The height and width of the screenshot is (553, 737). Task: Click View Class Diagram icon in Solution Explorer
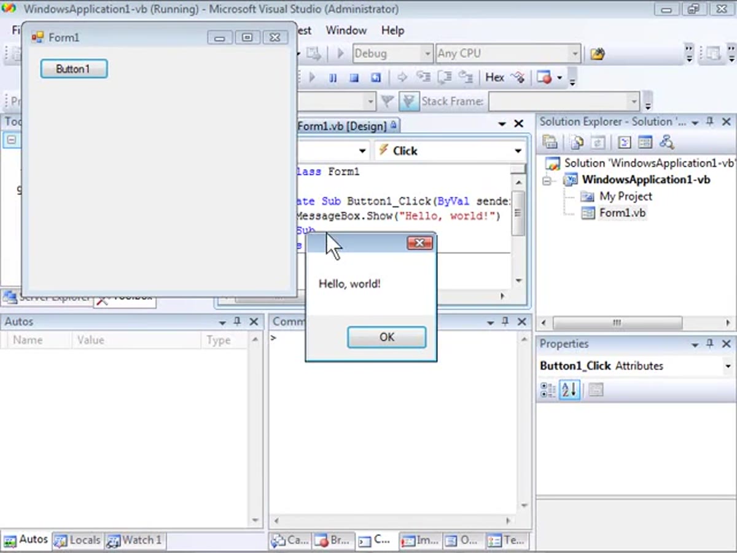[666, 143]
